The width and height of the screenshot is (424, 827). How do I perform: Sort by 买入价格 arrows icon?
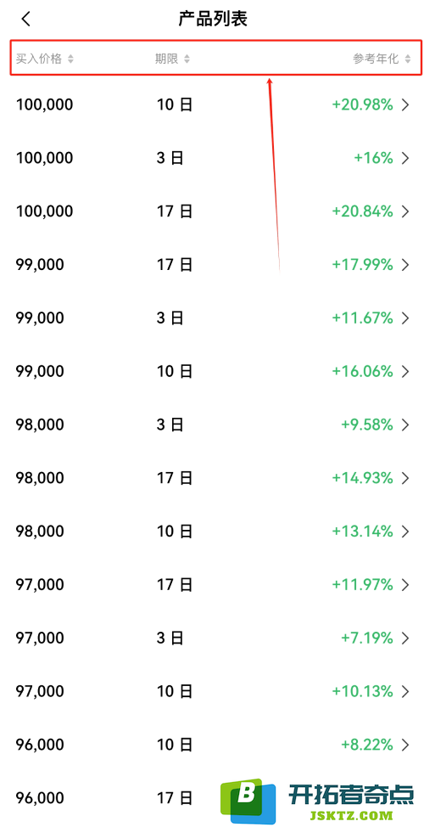tap(70, 59)
